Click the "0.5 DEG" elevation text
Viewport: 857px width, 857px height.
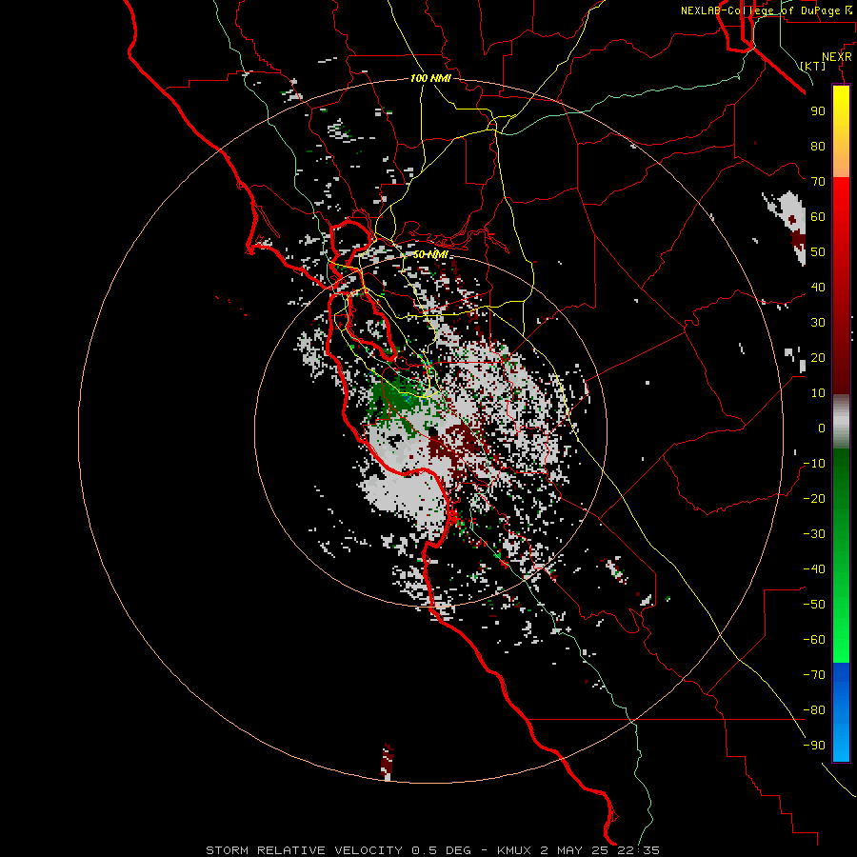coord(441,850)
